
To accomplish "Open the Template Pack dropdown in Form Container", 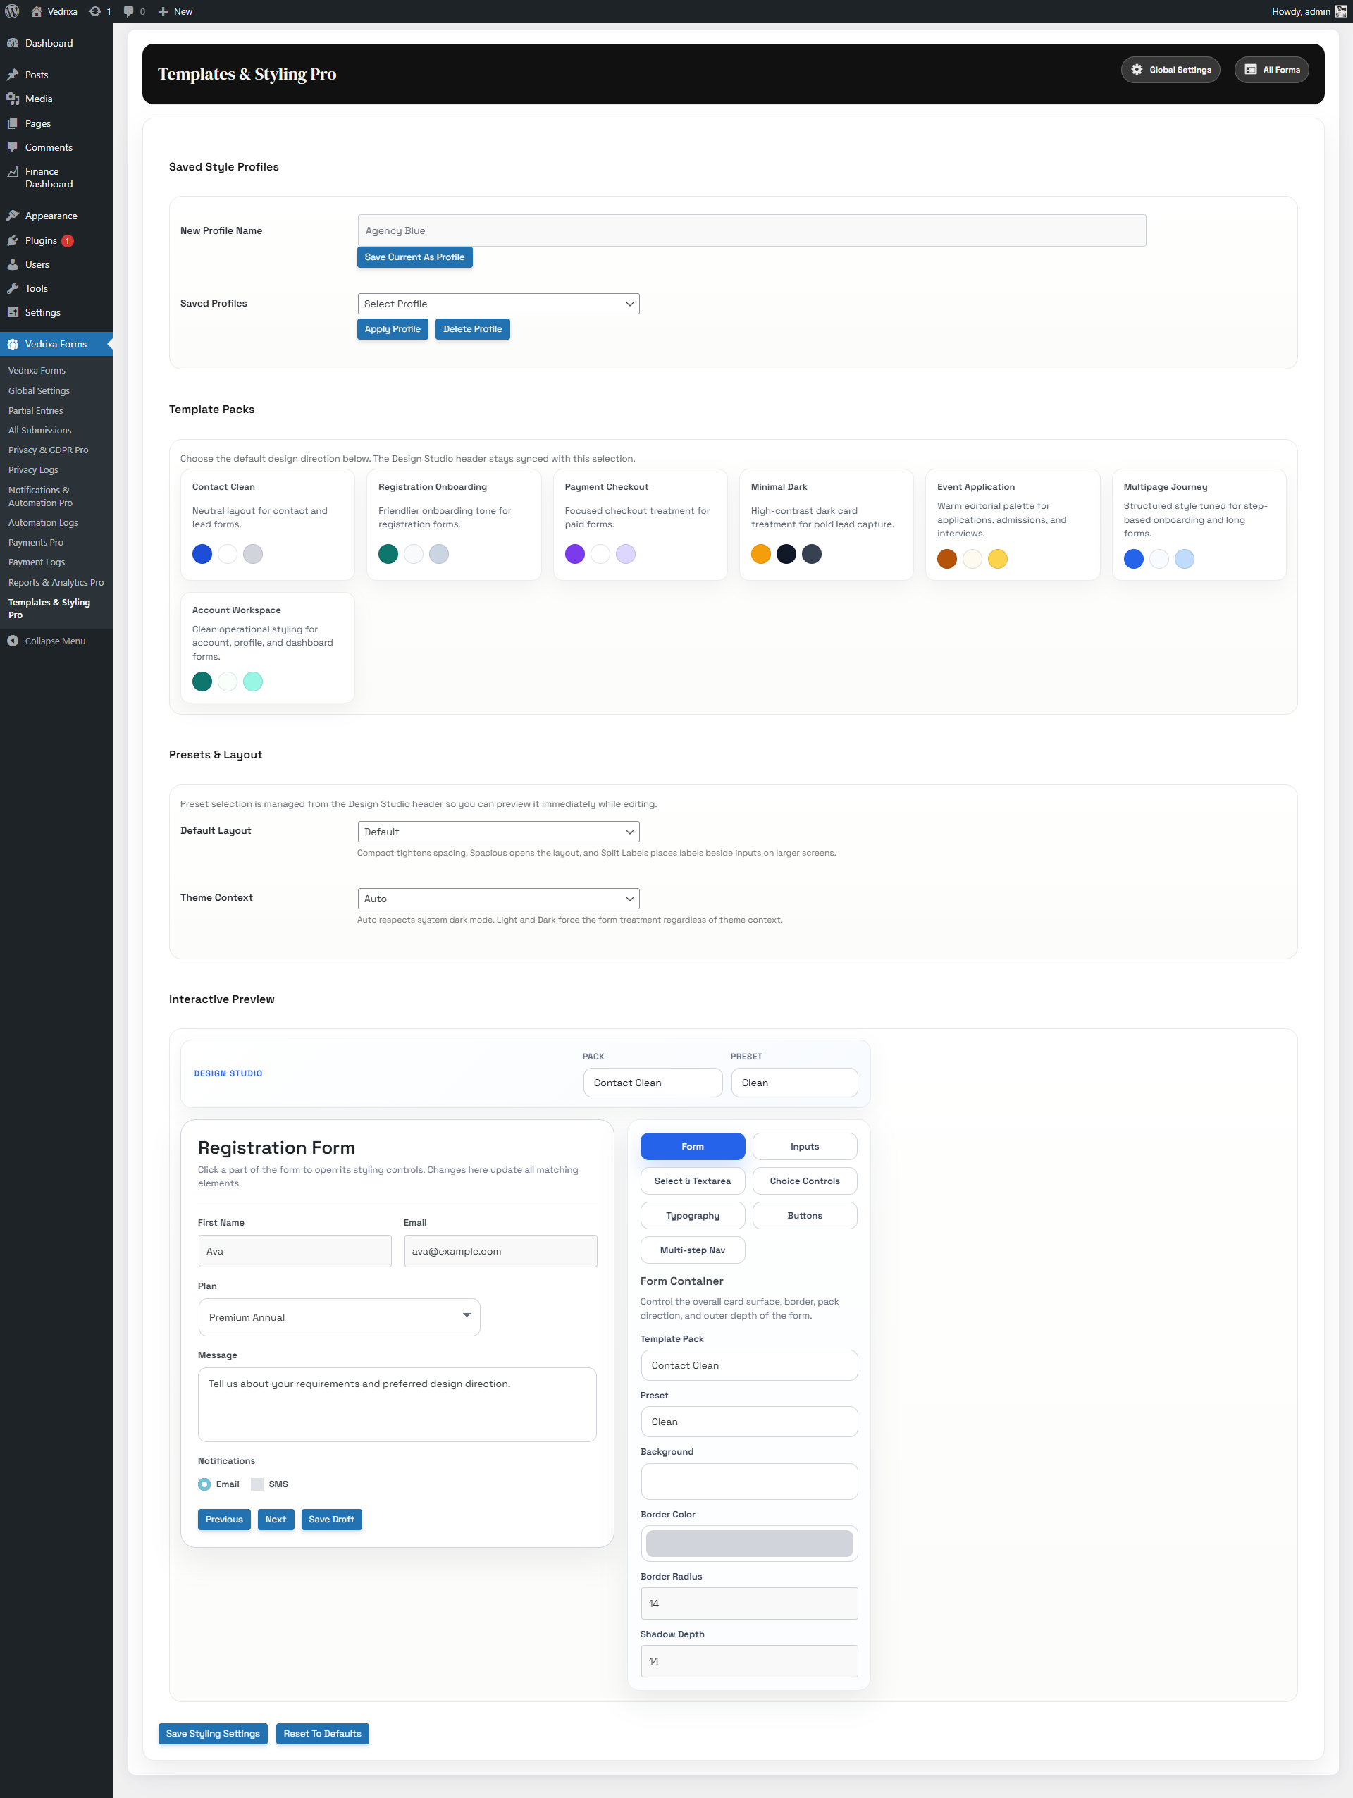I will (x=748, y=1365).
